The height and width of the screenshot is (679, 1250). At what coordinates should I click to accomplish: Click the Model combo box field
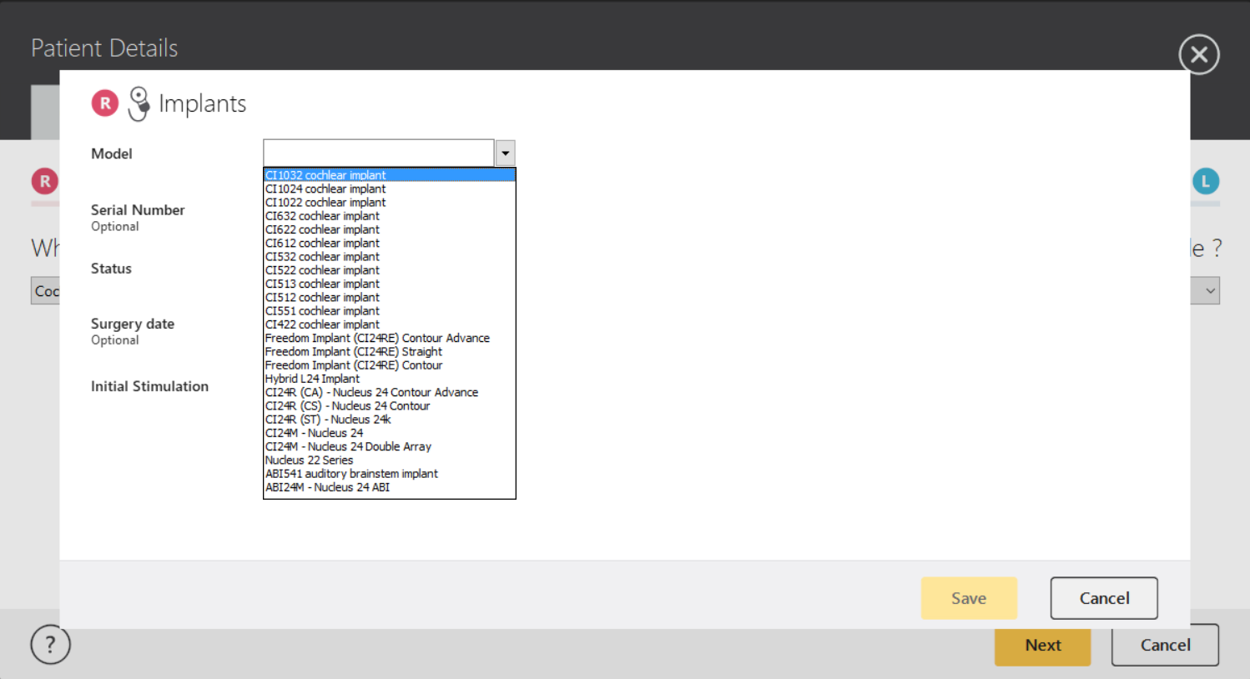coord(379,153)
